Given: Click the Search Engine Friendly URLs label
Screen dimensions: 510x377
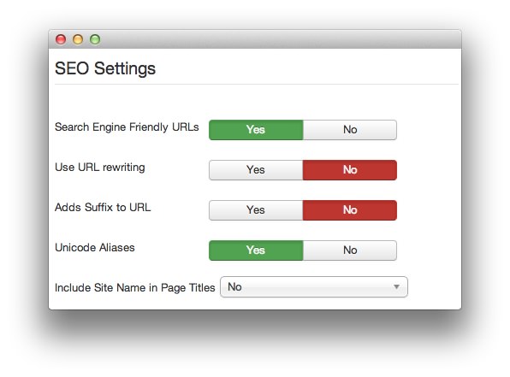Looking at the screenshot, I should coord(127,127).
